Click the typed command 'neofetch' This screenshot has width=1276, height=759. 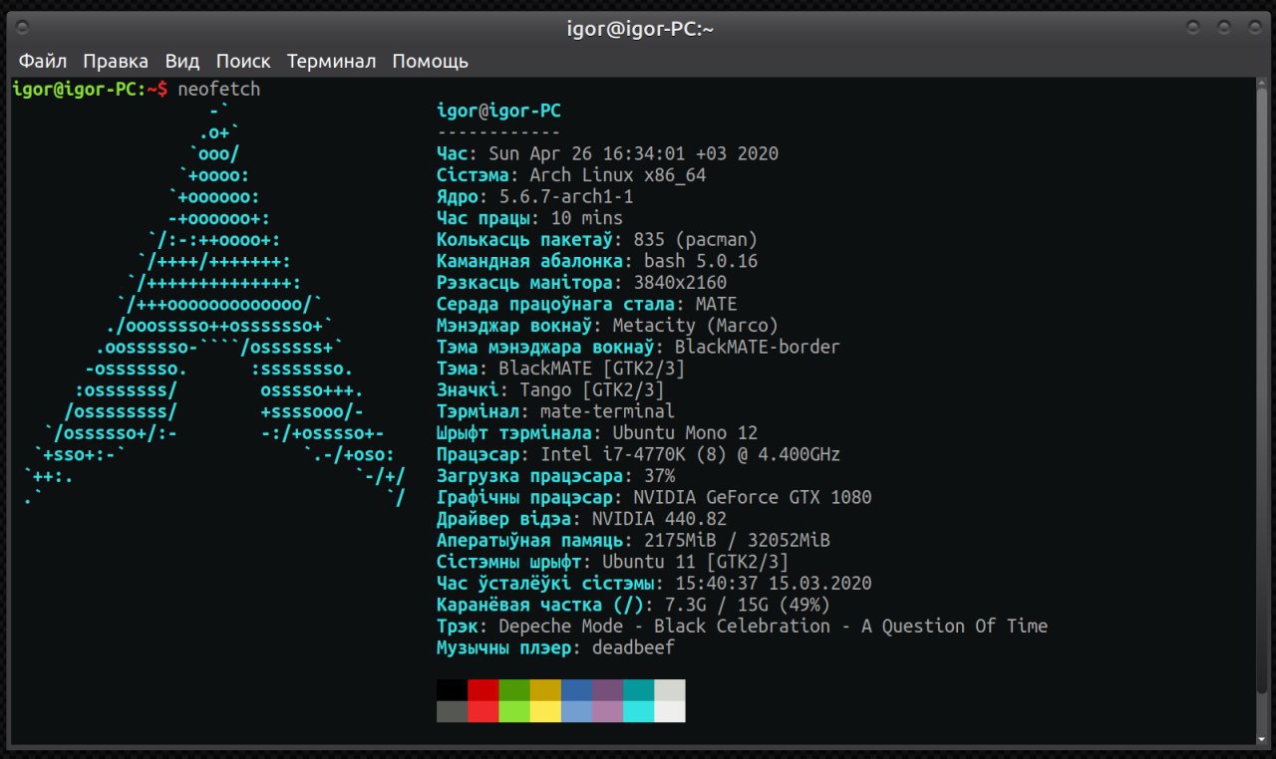(218, 90)
